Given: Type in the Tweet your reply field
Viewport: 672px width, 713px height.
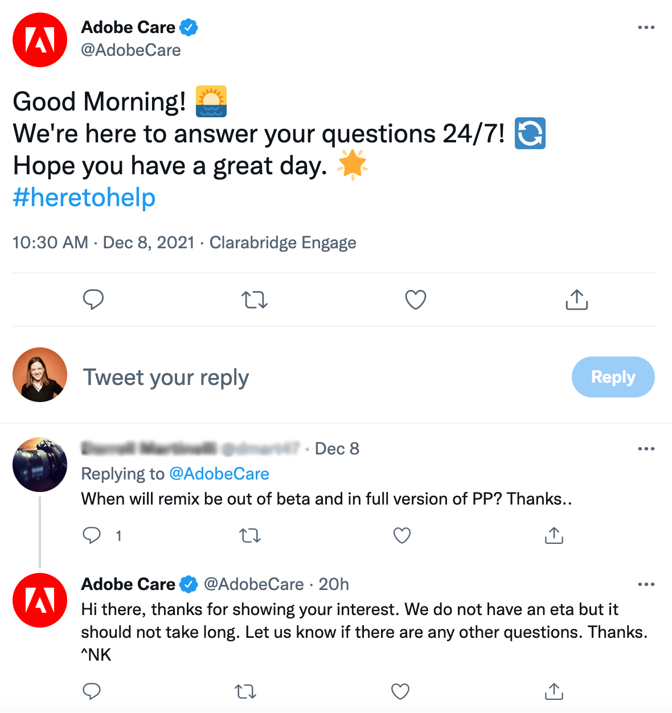Looking at the screenshot, I should 285,377.
